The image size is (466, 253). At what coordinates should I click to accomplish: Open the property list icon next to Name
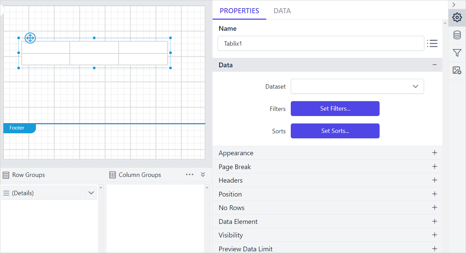(432, 43)
